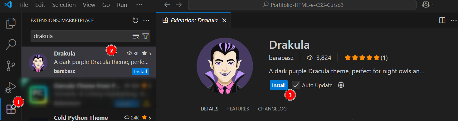Click the EXTENSIONS: MARKETPLACE panel title
The width and height of the screenshot is (458, 121).
click(62, 20)
